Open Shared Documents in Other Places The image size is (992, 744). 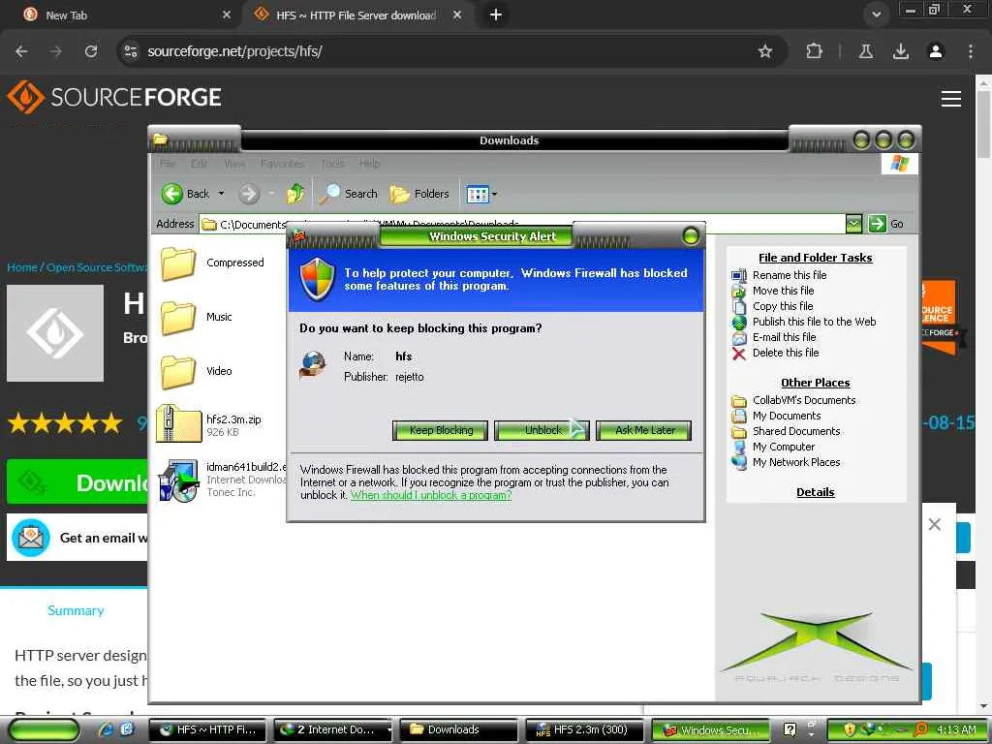[x=796, y=431]
